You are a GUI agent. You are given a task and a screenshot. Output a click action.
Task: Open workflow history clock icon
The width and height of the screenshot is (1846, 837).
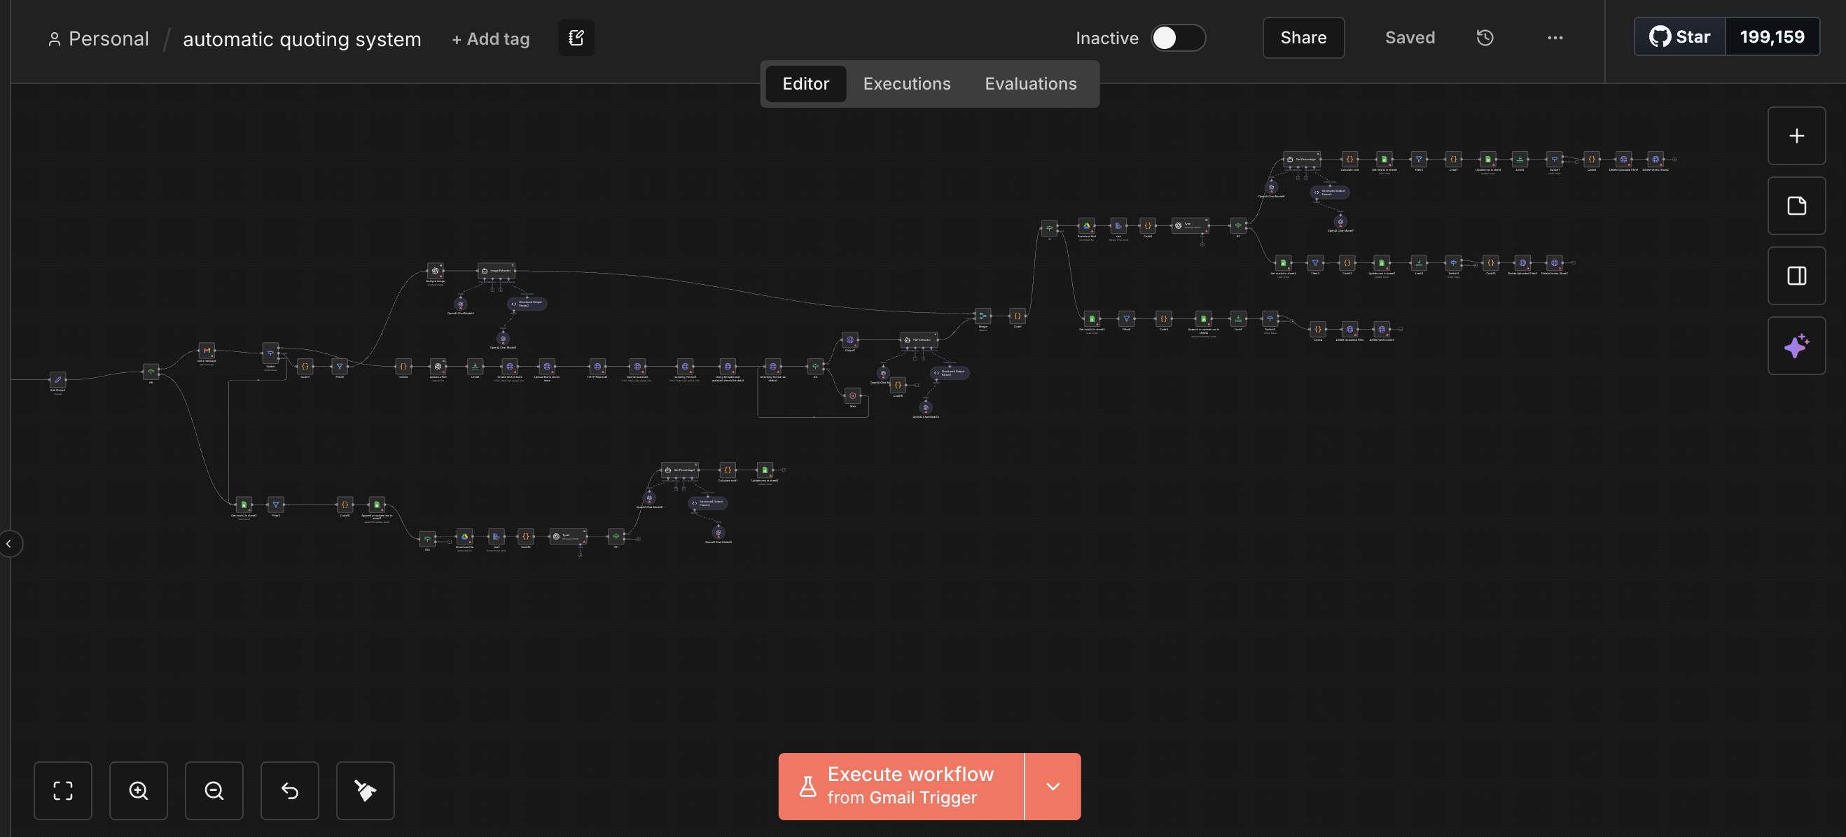point(1485,38)
